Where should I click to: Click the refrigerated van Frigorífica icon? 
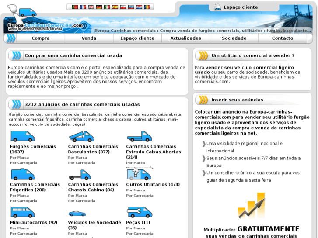pyautogui.click(x=23, y=174)
